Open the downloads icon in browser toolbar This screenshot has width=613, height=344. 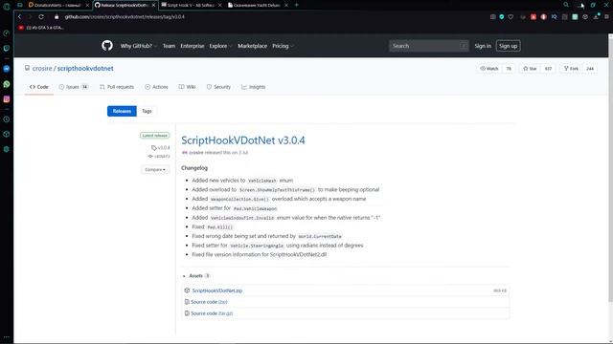[x=596, y=17]
